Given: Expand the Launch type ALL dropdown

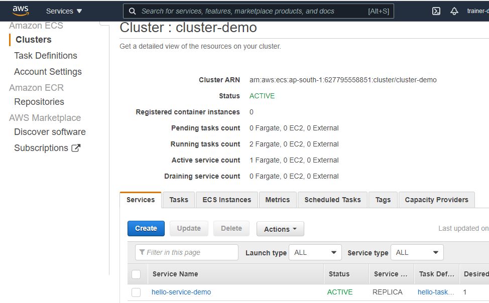Looking at the screenshot, I should pyautogui.click(x=315, y=252).
